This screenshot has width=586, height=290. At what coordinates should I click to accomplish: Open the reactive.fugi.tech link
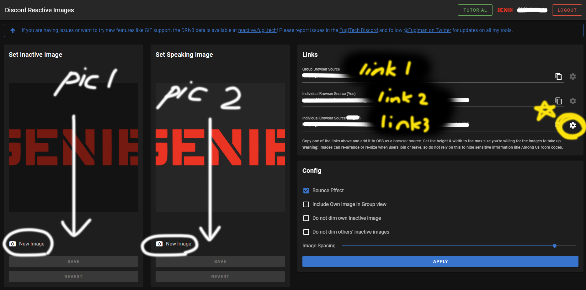pos(257,30)
